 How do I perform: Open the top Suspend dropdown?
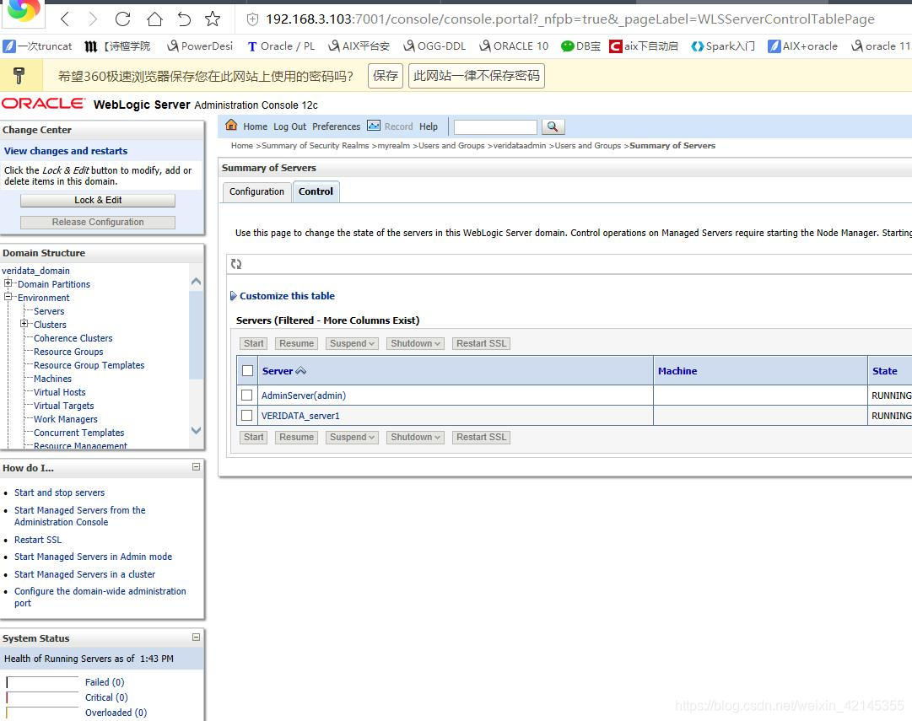pos(352,344)
